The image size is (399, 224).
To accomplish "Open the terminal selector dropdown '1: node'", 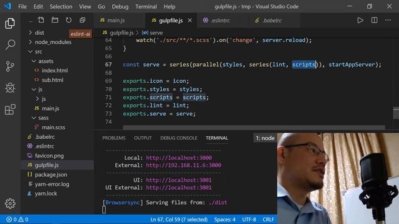I will 265,138.
